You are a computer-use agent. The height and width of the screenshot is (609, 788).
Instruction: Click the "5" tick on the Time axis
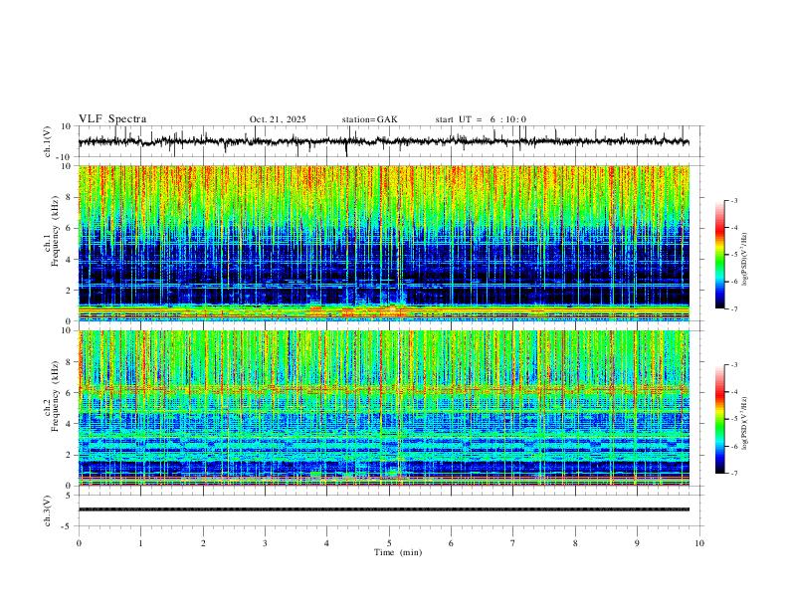pos(389,543)
